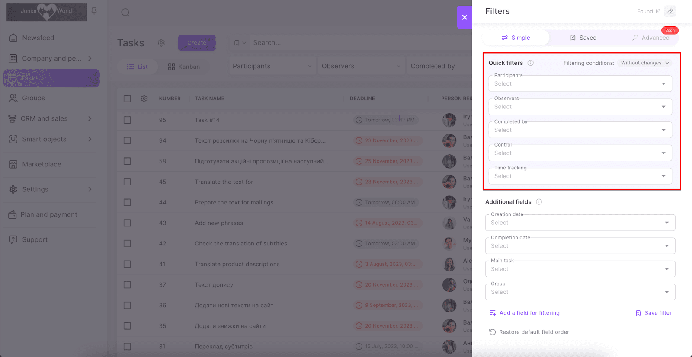Image resolution: width=692 pixels, height=357 pixels.
Task: Open the Participants dropdown in Quick filters
Action: tap(580, 84)
